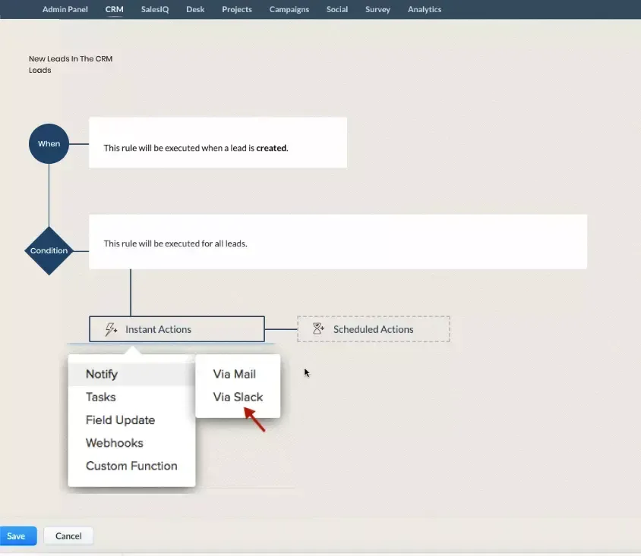Open the Desk app tab
This screenshot has height=556, width=641.
(195, 9)
